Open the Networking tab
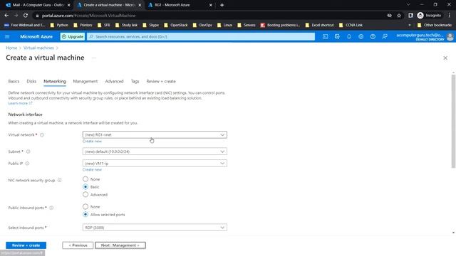This screenshot has height=256, width=456. click(x=55, y=81)
